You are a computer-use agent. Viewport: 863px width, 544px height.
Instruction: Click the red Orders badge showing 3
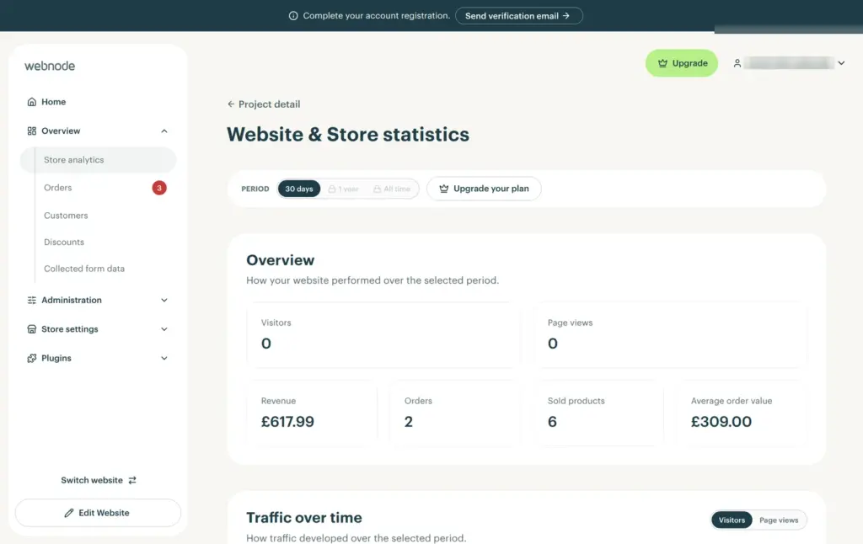point(159,188)
